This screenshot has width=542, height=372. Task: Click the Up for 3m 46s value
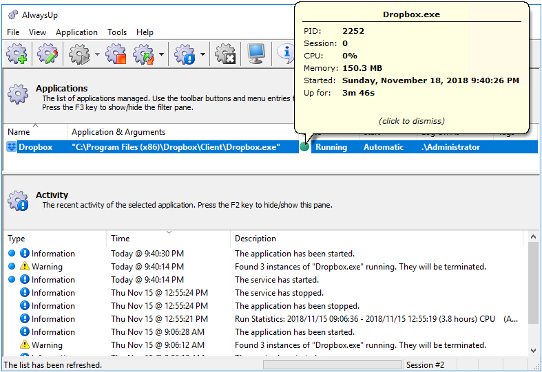tap(358, 94)
